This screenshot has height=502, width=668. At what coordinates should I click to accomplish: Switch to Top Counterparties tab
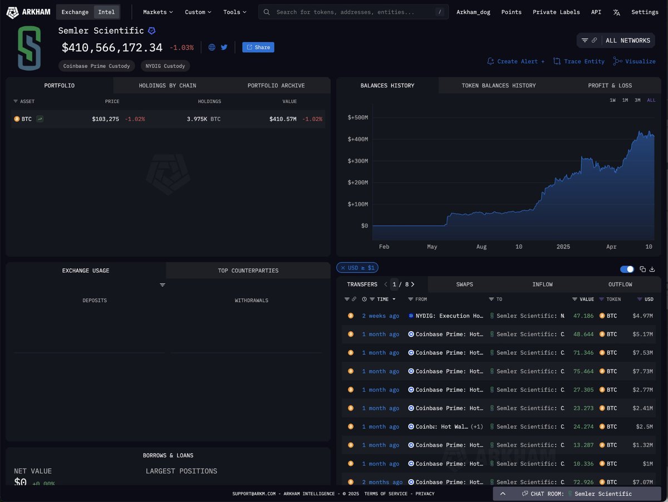click(x=248, y=270)
